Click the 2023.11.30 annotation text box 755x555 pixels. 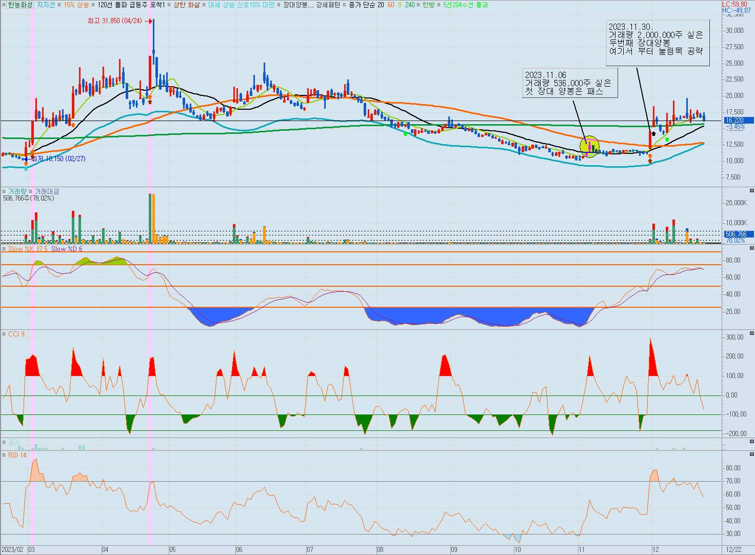click(658, 43)
